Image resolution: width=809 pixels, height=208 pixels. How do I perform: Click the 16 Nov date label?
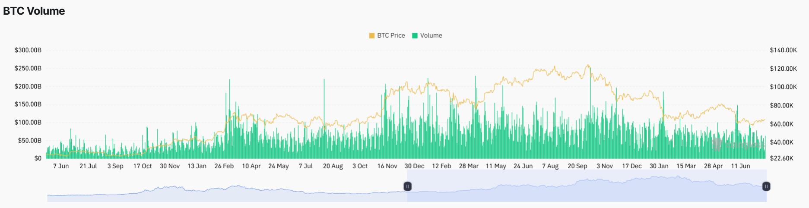point(387,166)
